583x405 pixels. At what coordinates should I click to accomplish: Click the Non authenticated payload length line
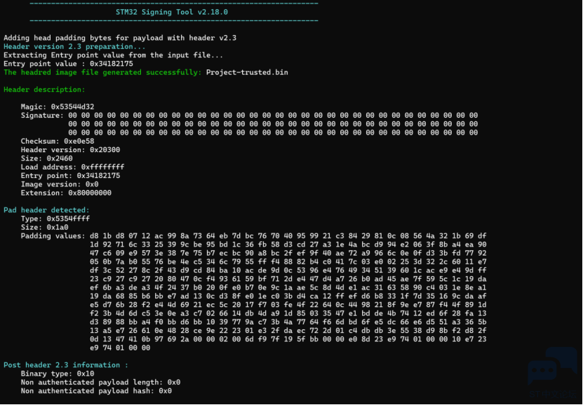[100, 383]
